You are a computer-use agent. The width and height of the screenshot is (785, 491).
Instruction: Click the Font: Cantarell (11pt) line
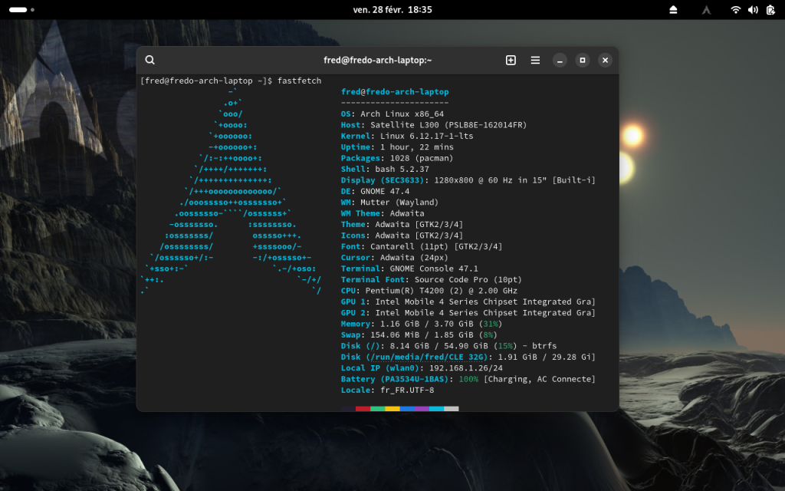422,246
